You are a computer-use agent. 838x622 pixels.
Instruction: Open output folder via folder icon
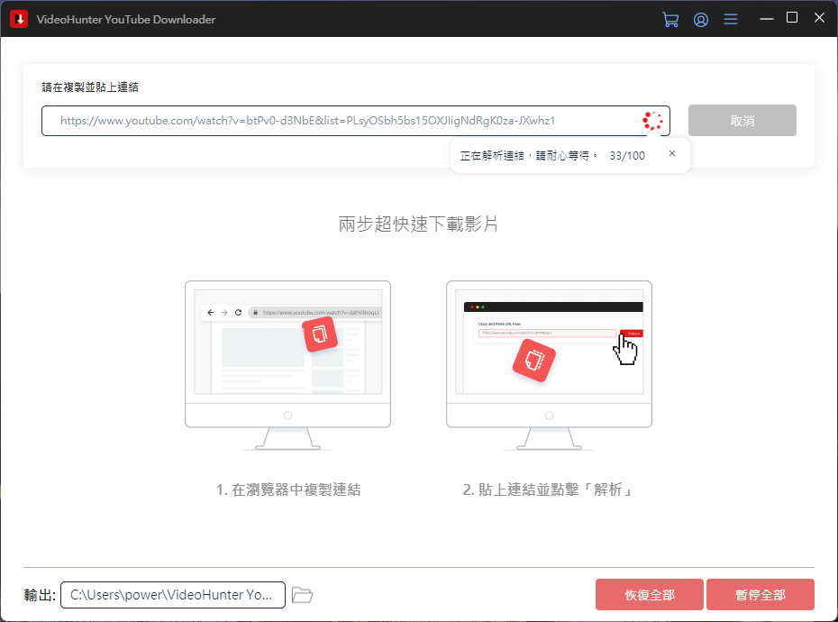(x=303, y=595)
